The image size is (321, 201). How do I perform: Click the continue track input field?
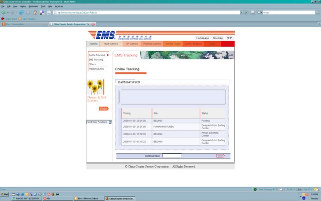(172, 156)
